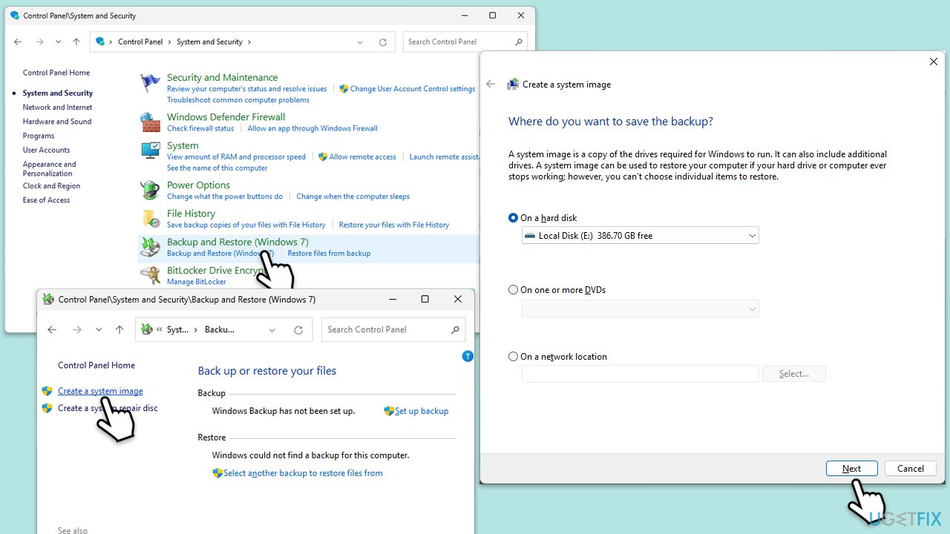The width and height of the screenshot is (950, 534).
Task: Open recent locations in System and Security window
Action: pos(58,42)
